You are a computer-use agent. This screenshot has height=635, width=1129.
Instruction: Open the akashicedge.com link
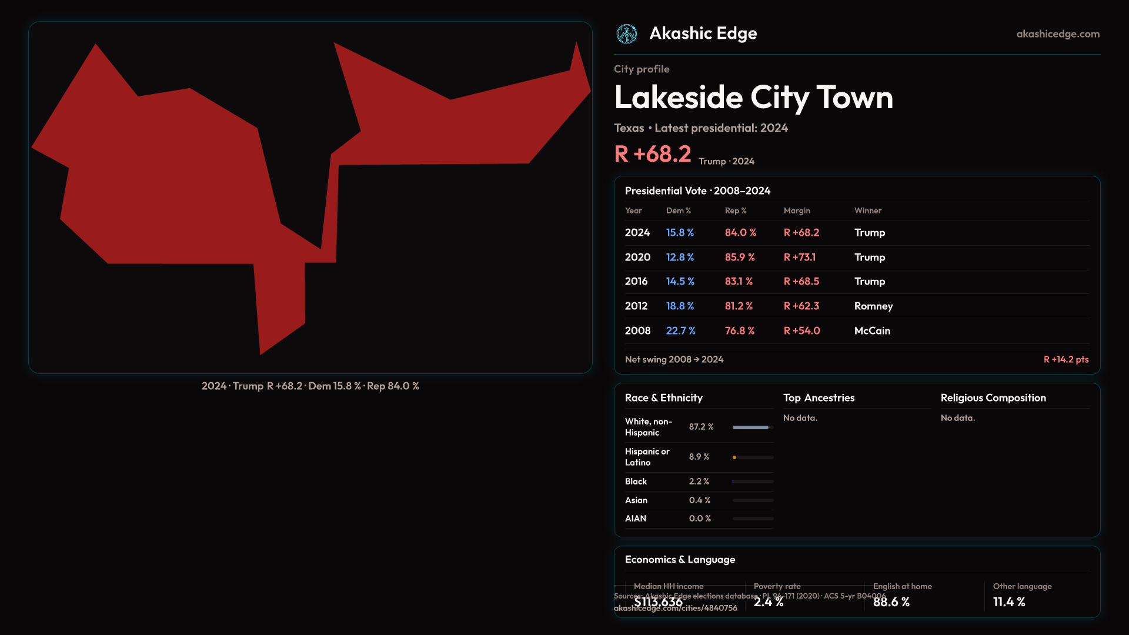coord(1057,34)
